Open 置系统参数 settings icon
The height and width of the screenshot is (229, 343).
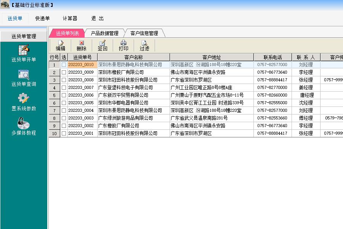coord(24,102)
